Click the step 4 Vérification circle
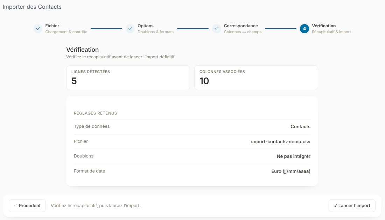 [304, 29]
